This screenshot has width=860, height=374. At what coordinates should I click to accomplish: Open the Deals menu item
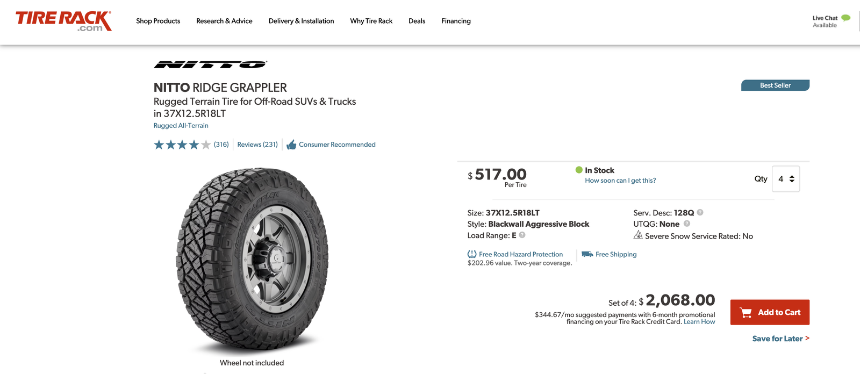click(417, 21)
